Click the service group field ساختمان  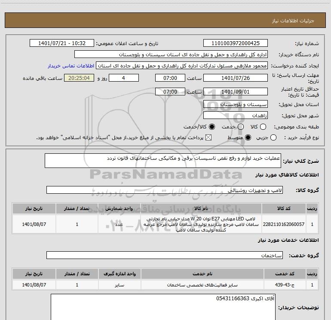165,255
